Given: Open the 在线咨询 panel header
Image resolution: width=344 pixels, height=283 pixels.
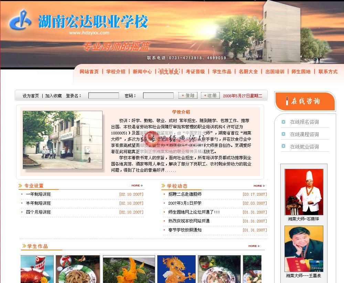Looking at the screenshot, I should (305, 101).
